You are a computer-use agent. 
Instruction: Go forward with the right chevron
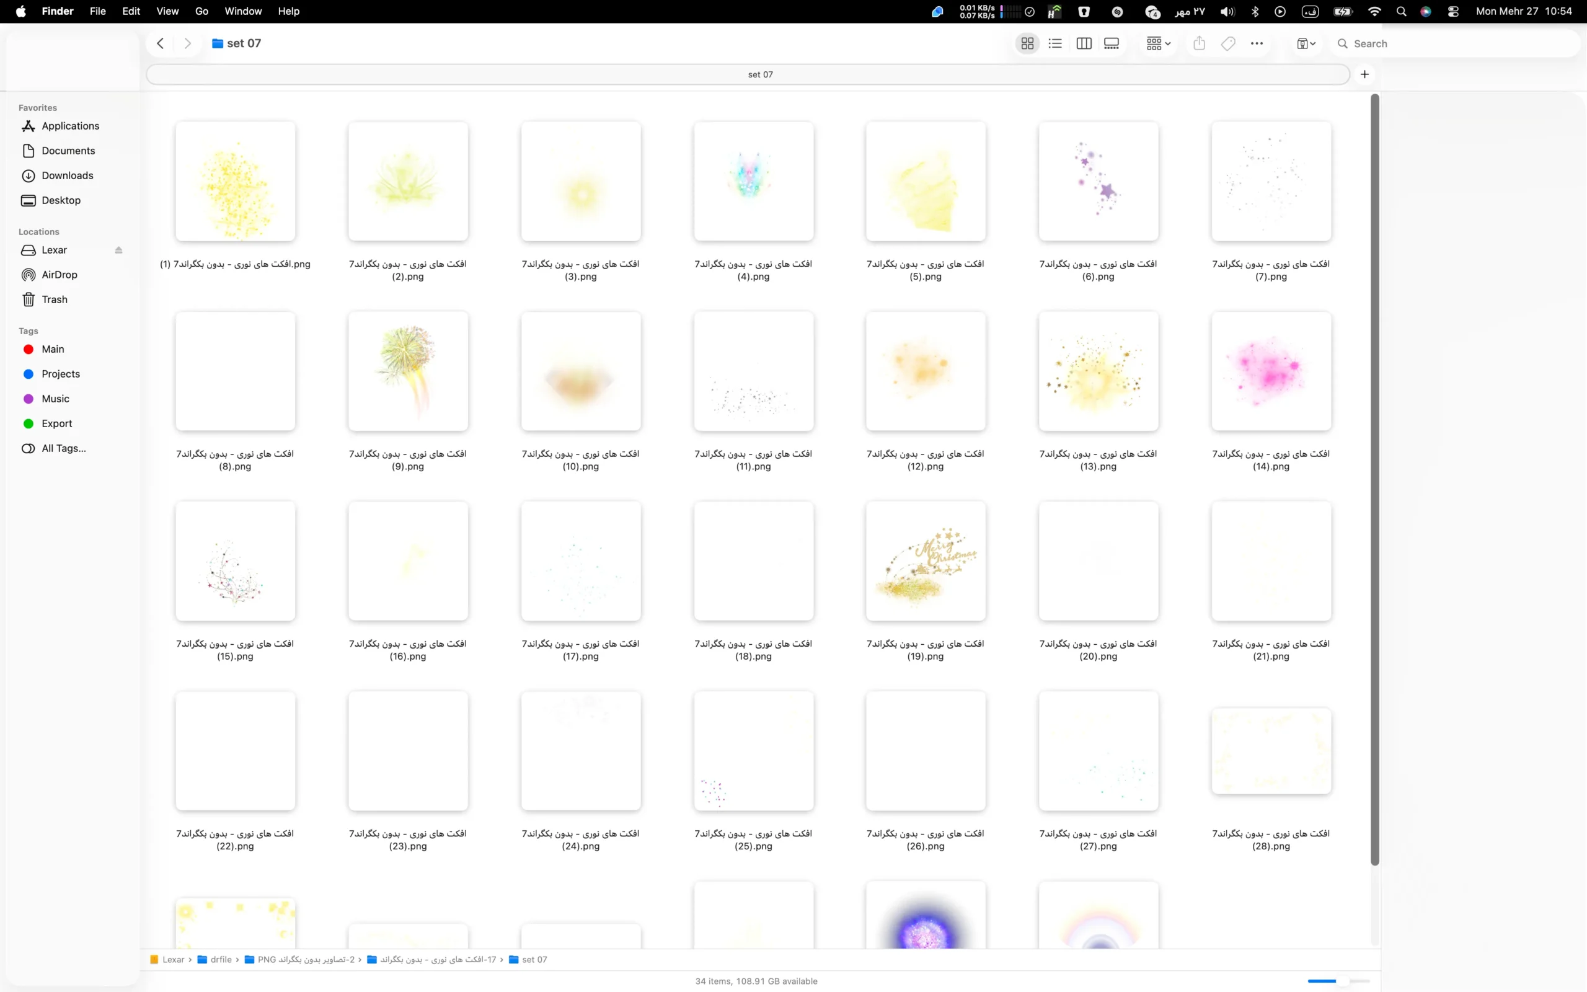tap(188, 43)
